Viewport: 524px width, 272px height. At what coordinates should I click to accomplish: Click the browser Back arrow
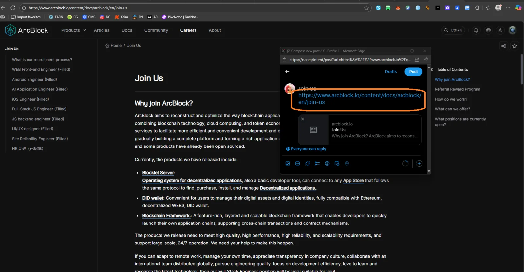point(3,8)
